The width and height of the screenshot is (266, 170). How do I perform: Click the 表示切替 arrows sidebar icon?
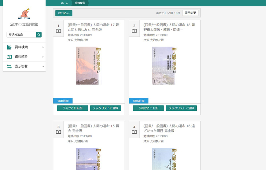pos(9,66)
